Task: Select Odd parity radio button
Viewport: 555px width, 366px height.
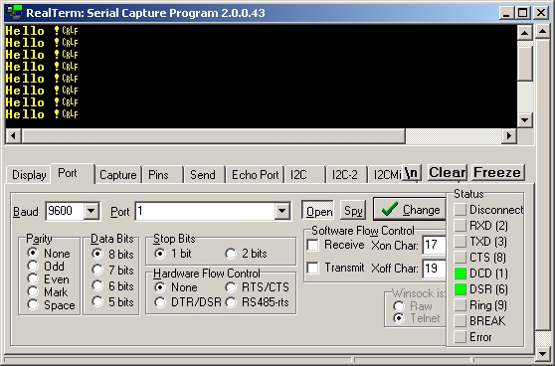Action: pyautogui.click(x=33, y=266)
